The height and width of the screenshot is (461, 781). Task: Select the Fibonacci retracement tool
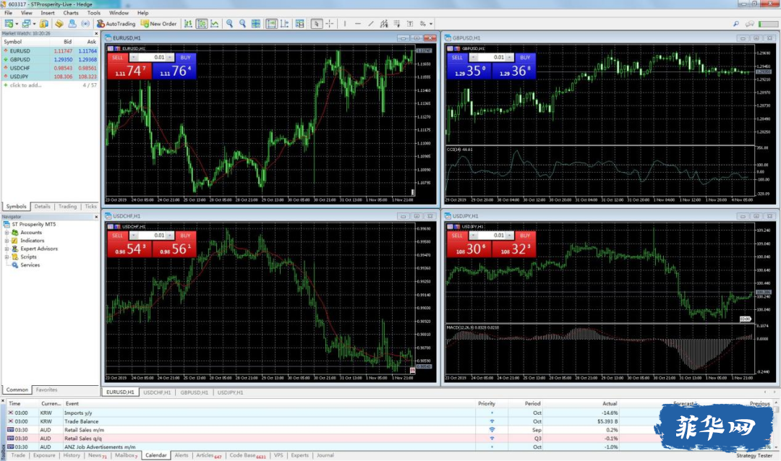click(397, 23)
